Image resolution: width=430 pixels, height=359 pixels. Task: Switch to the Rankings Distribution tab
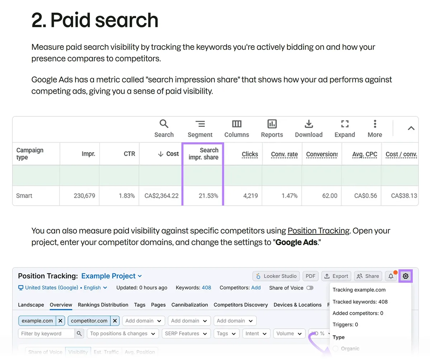click(103, 305)
